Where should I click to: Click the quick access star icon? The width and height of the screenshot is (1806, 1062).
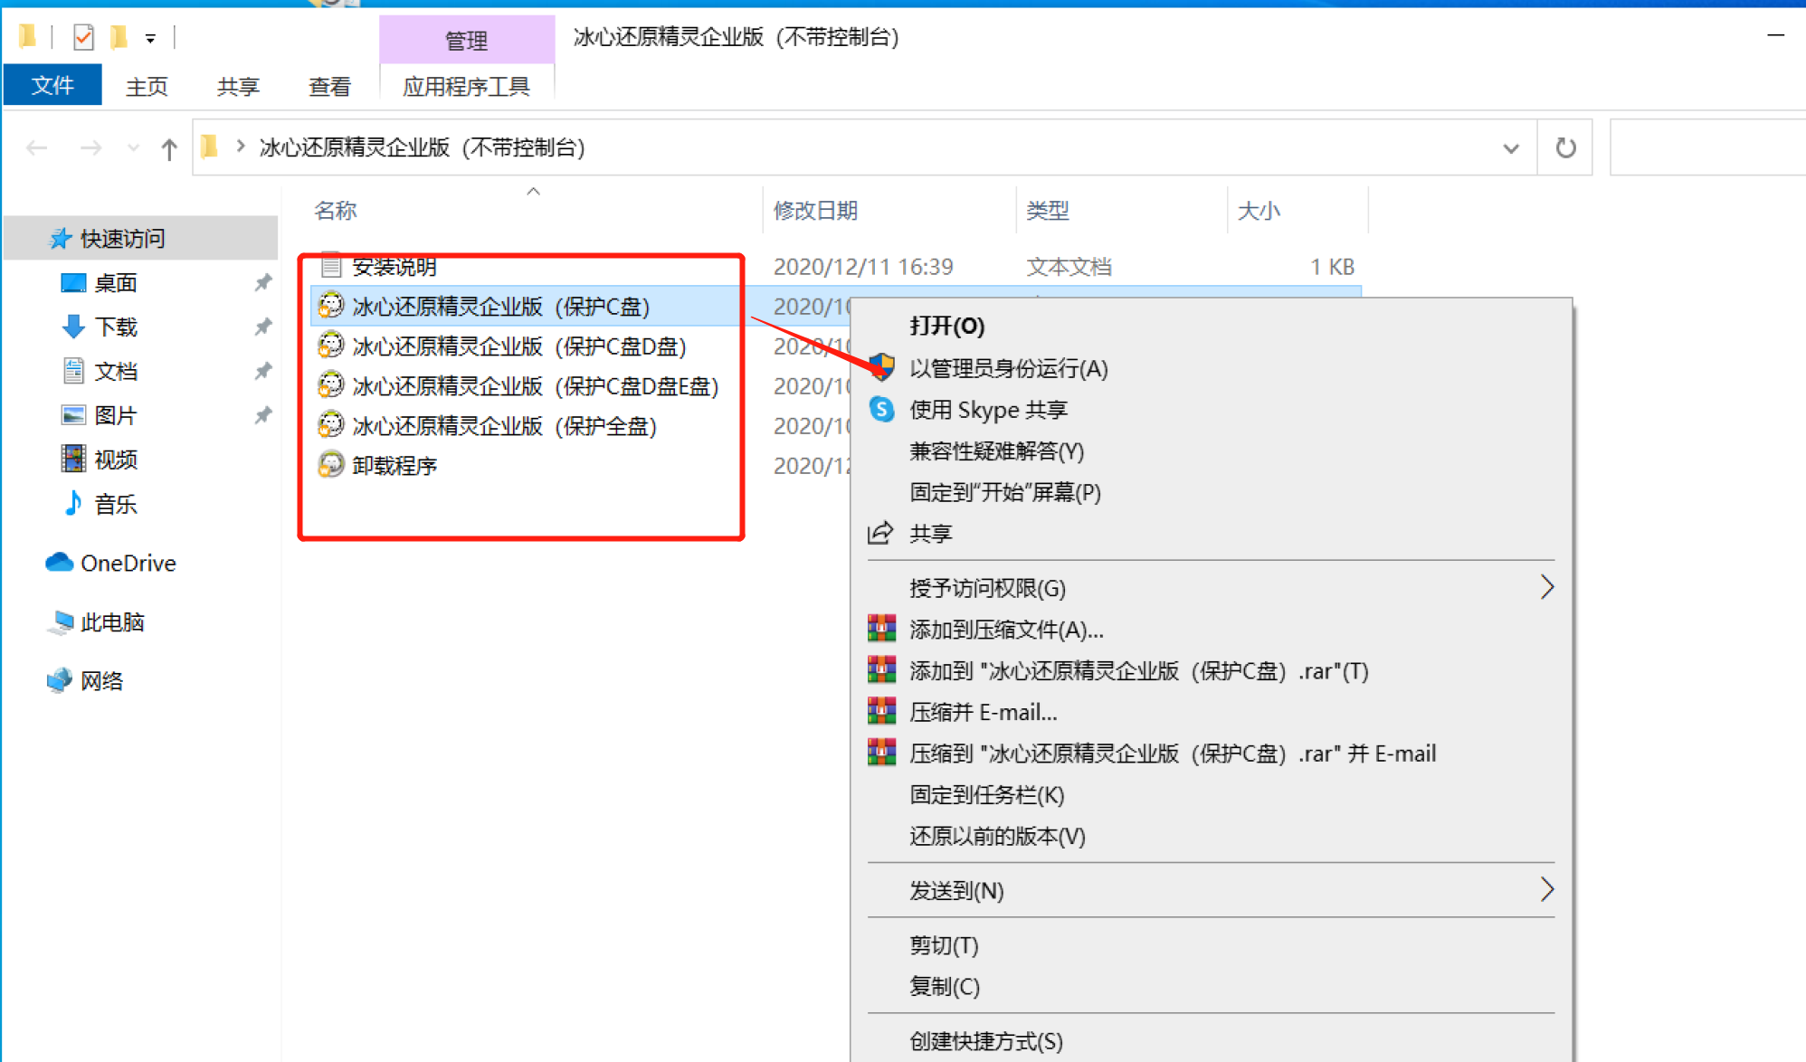coord(60,238)
